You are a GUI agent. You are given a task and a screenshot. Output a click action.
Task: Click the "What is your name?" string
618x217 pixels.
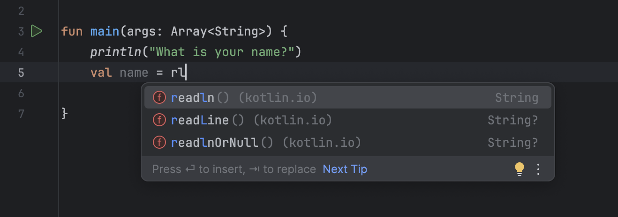[221, 52]
